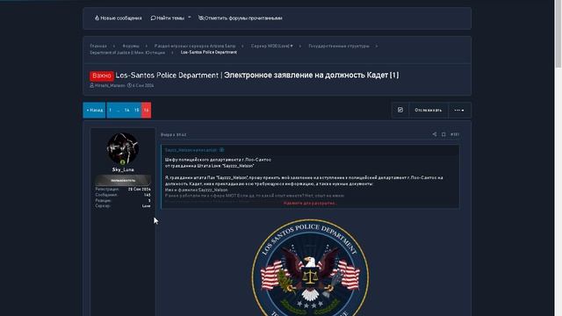Open the pagination ellipsis page jump

(x=118, y=110)
